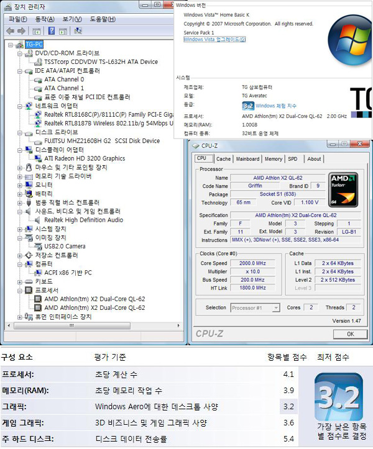This screenshot has height=449, width=373.
Task: Click the first AMD Athlon X2 QL-62 processor icon
Action: tap(38, 299)
